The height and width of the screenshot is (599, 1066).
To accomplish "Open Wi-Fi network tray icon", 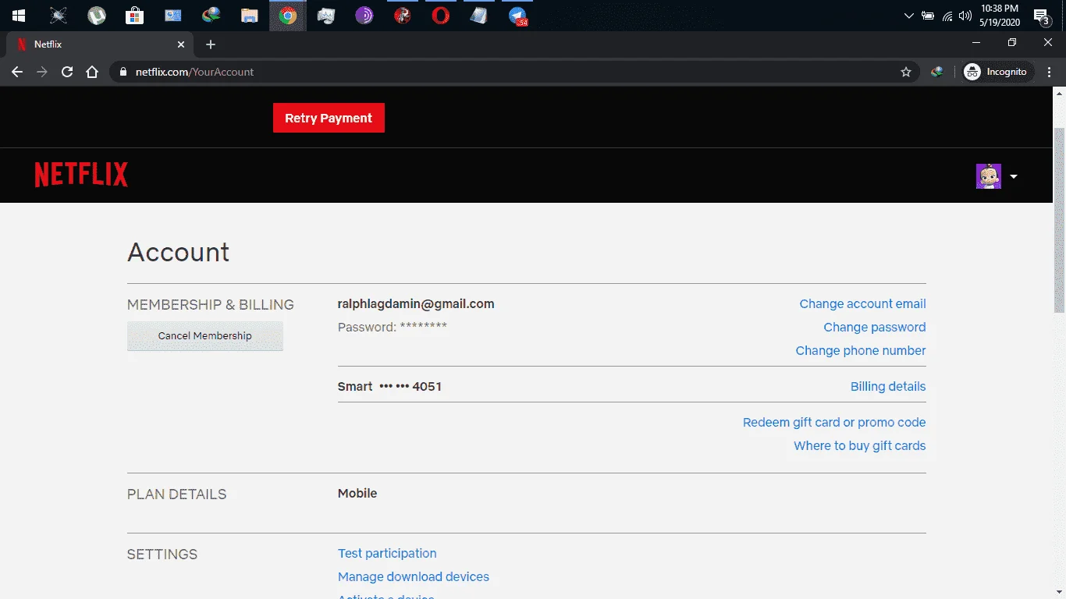I will 947,16.
